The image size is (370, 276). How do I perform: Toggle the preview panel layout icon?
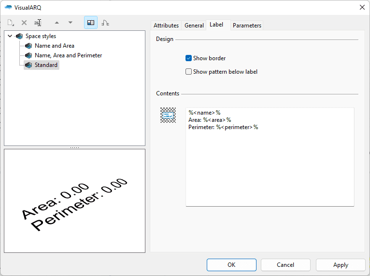pyautogui.click(x=91, y=23)
